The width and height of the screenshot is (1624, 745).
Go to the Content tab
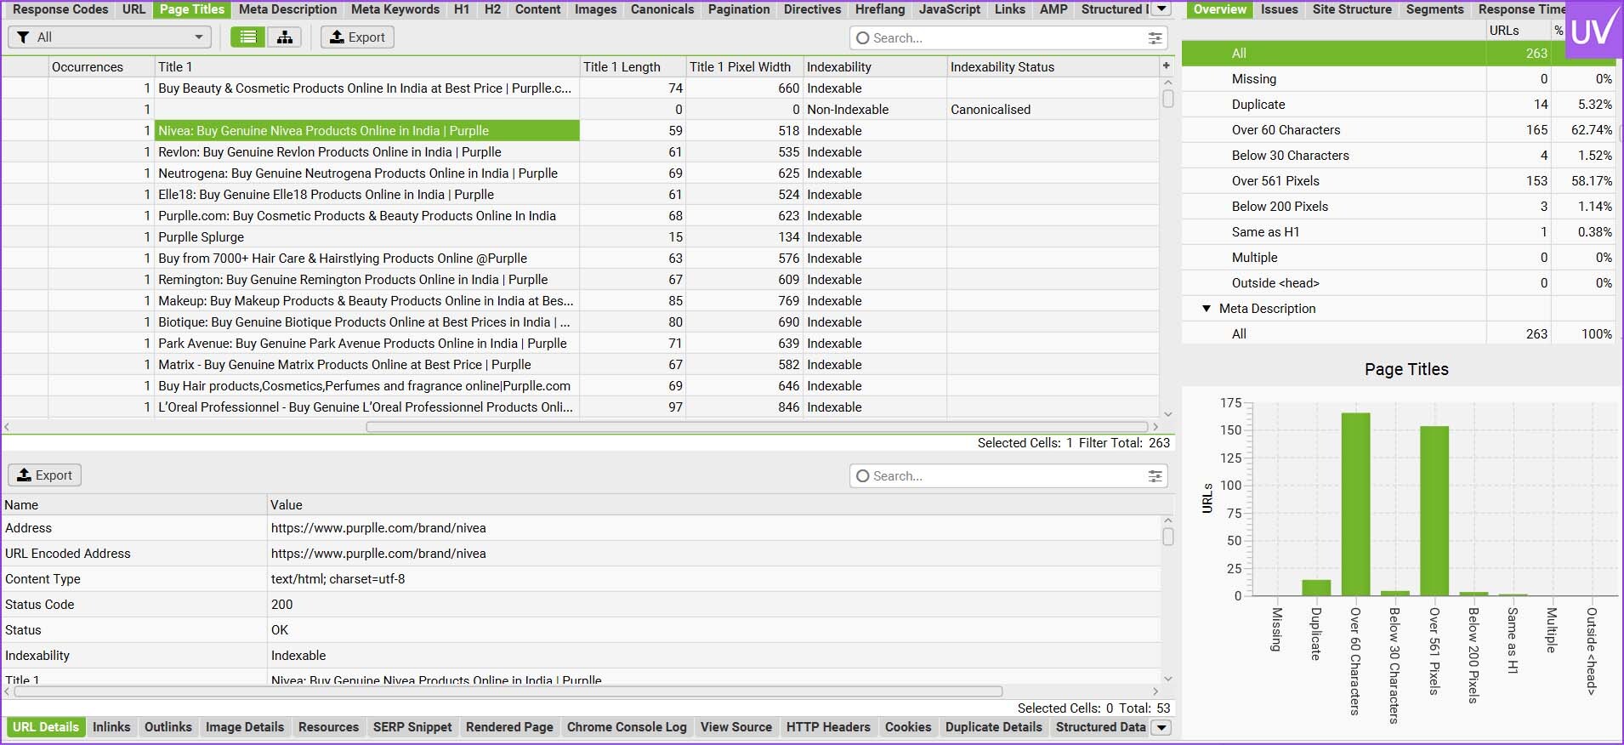(537, 9)
